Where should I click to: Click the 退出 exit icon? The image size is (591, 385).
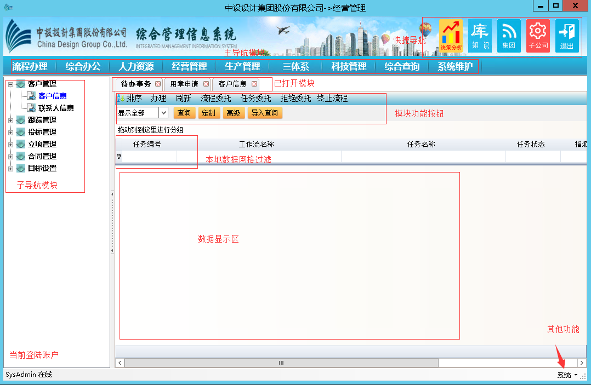click(x=567, y=36)
